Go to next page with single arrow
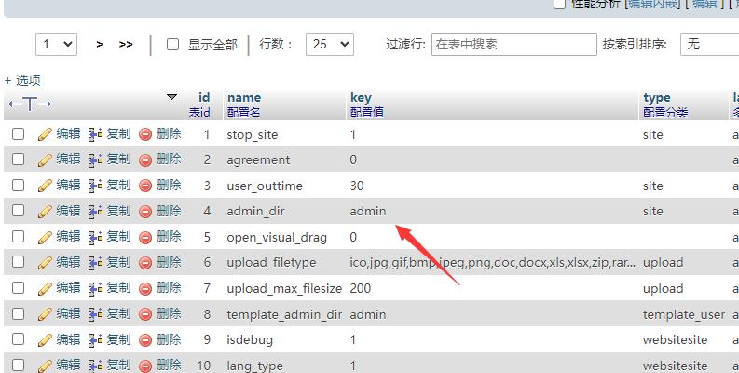This screenshot has width=739, height=373. (x=100, y=44)
